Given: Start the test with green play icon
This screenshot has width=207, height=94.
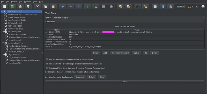Looking at the screenshot, I should click(88, 7).
